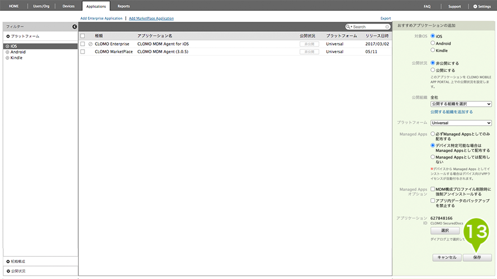Choose 公開にする radio option

tap(433, 70)
